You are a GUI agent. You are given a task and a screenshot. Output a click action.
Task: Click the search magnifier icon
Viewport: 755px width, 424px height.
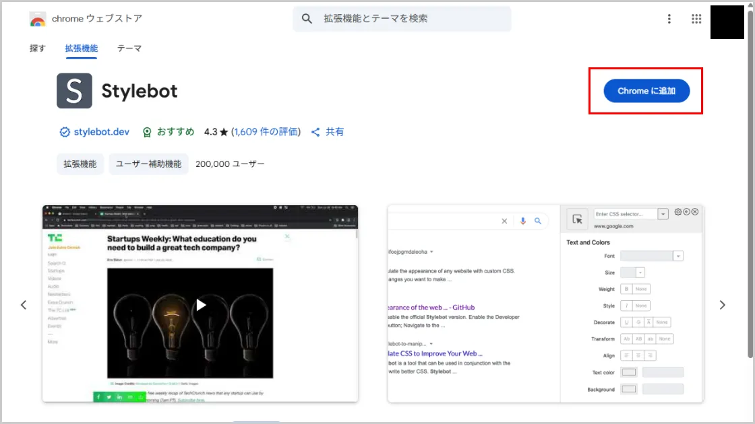tap(307, 19)
